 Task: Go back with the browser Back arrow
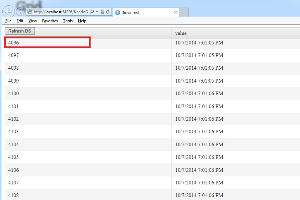tap(9, 12)
